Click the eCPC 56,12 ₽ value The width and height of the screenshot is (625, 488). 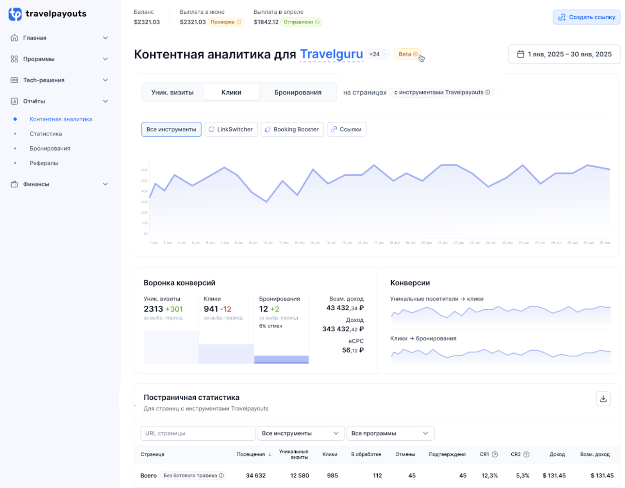pos(353,350)
